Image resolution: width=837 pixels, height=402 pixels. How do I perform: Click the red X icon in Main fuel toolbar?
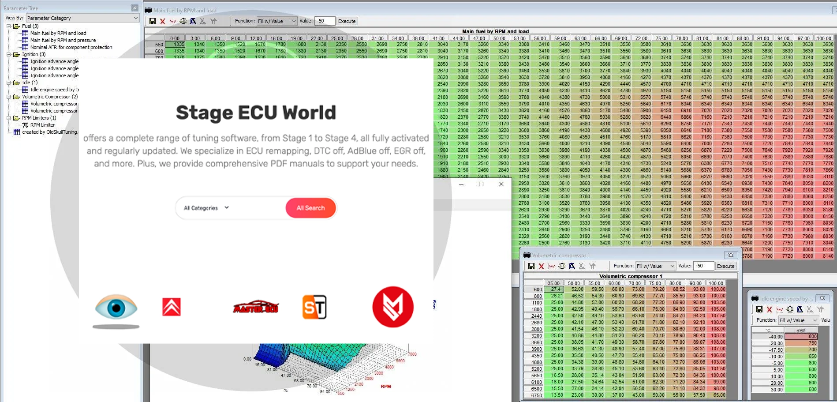click(163, 21)
